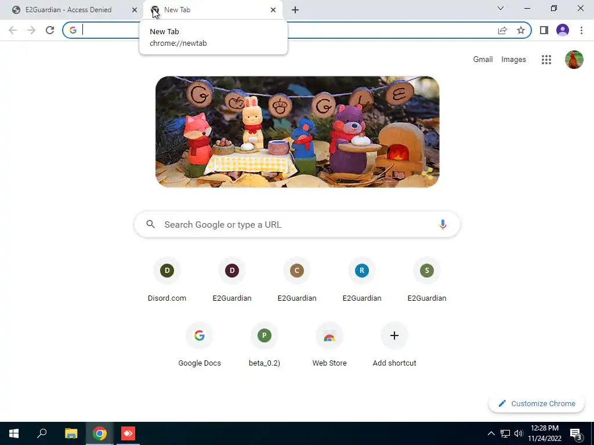
Task: Click the Chrome icon in the taskbar
Action: (100, 433)
